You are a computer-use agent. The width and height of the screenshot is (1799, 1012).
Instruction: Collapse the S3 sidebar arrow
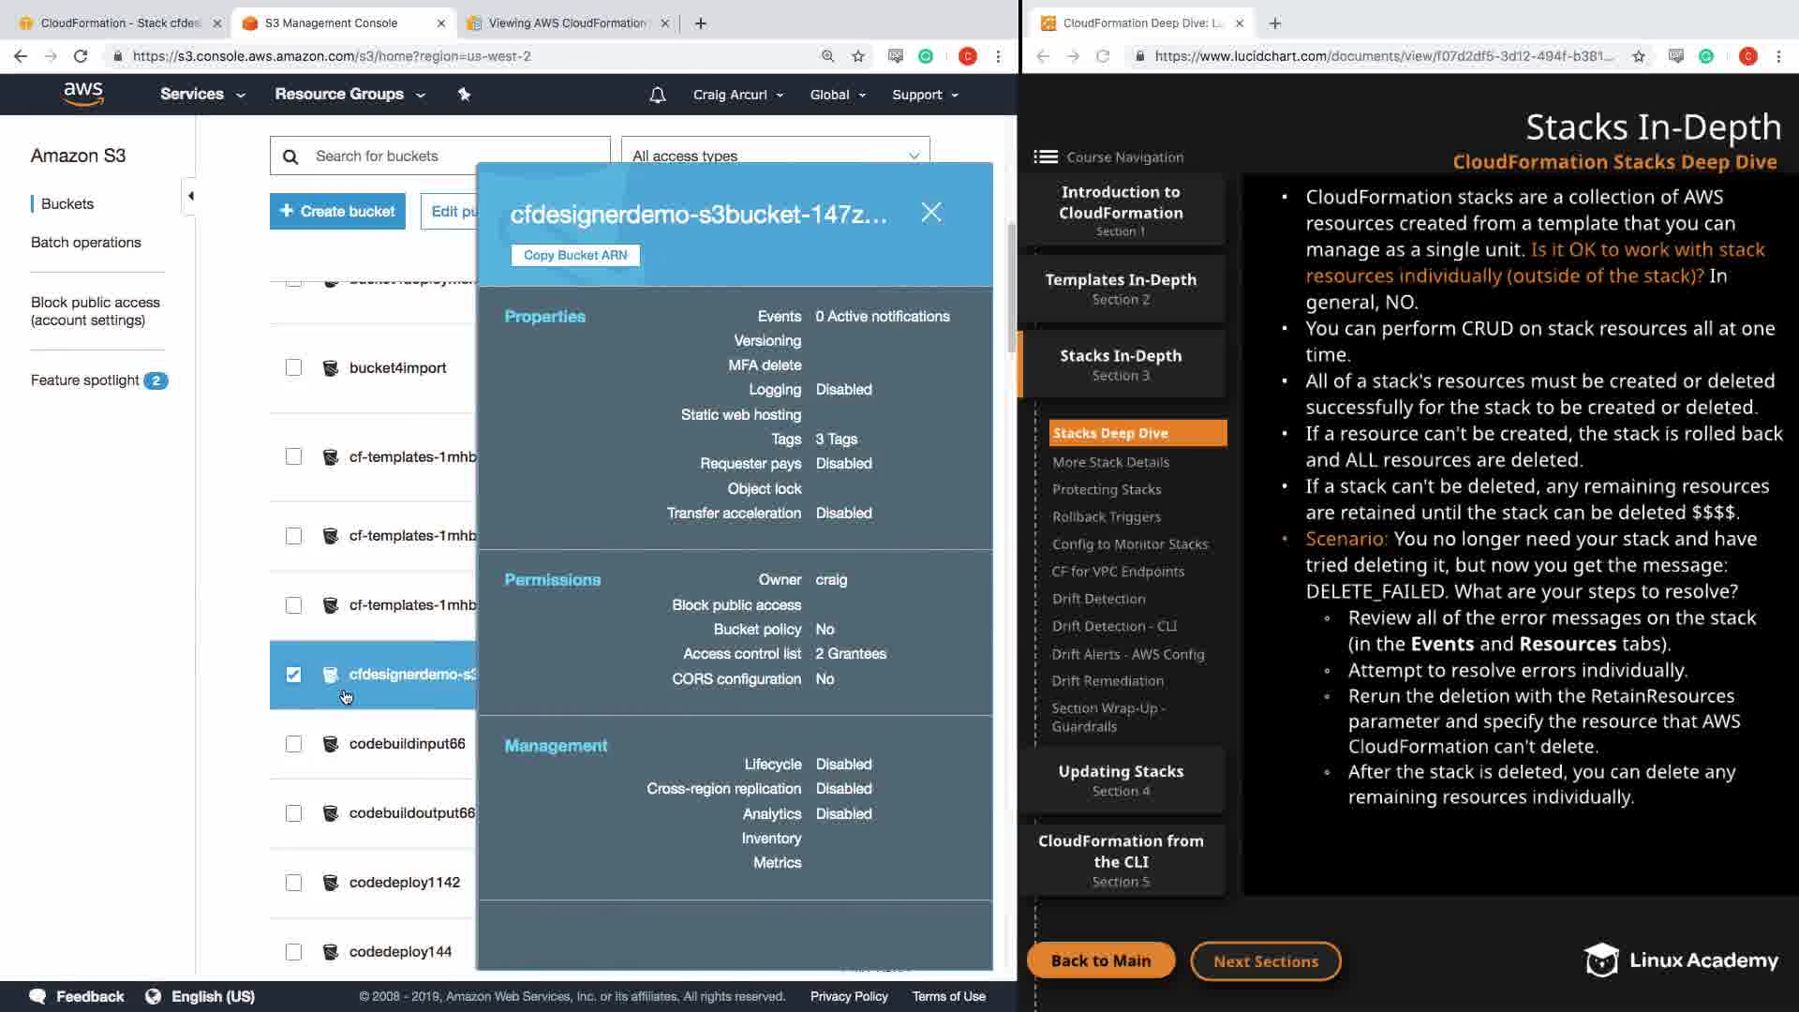coord(190,196)
